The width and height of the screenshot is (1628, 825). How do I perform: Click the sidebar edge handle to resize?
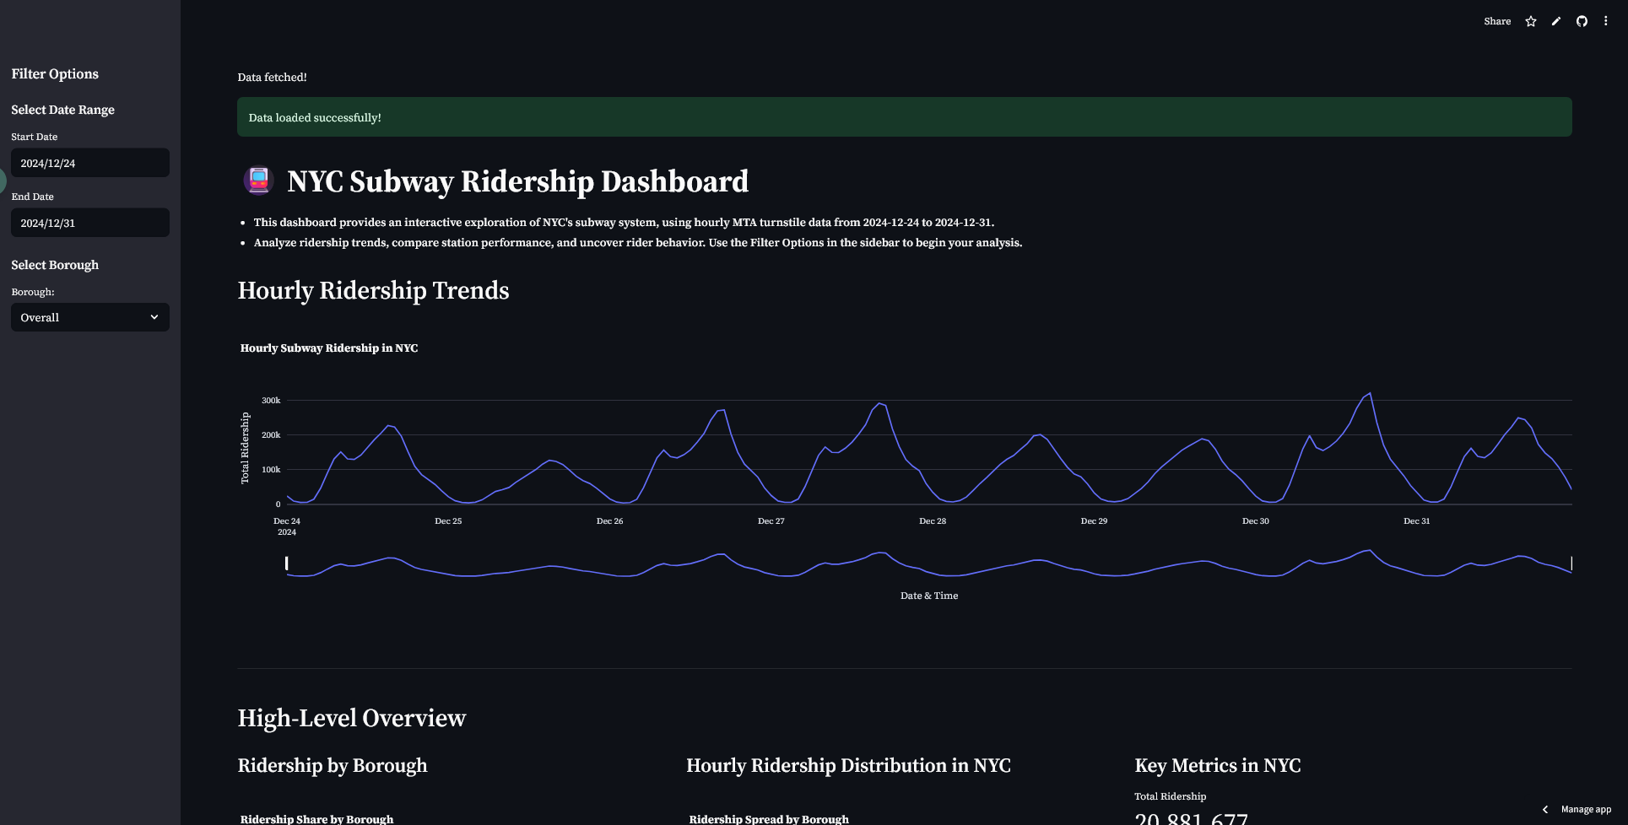click(x=2, y=180)
